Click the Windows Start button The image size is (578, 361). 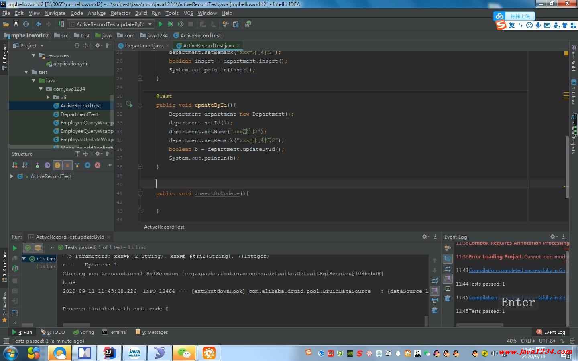[x=11, y=353]
